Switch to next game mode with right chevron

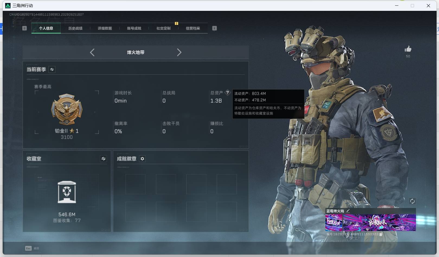179,52
